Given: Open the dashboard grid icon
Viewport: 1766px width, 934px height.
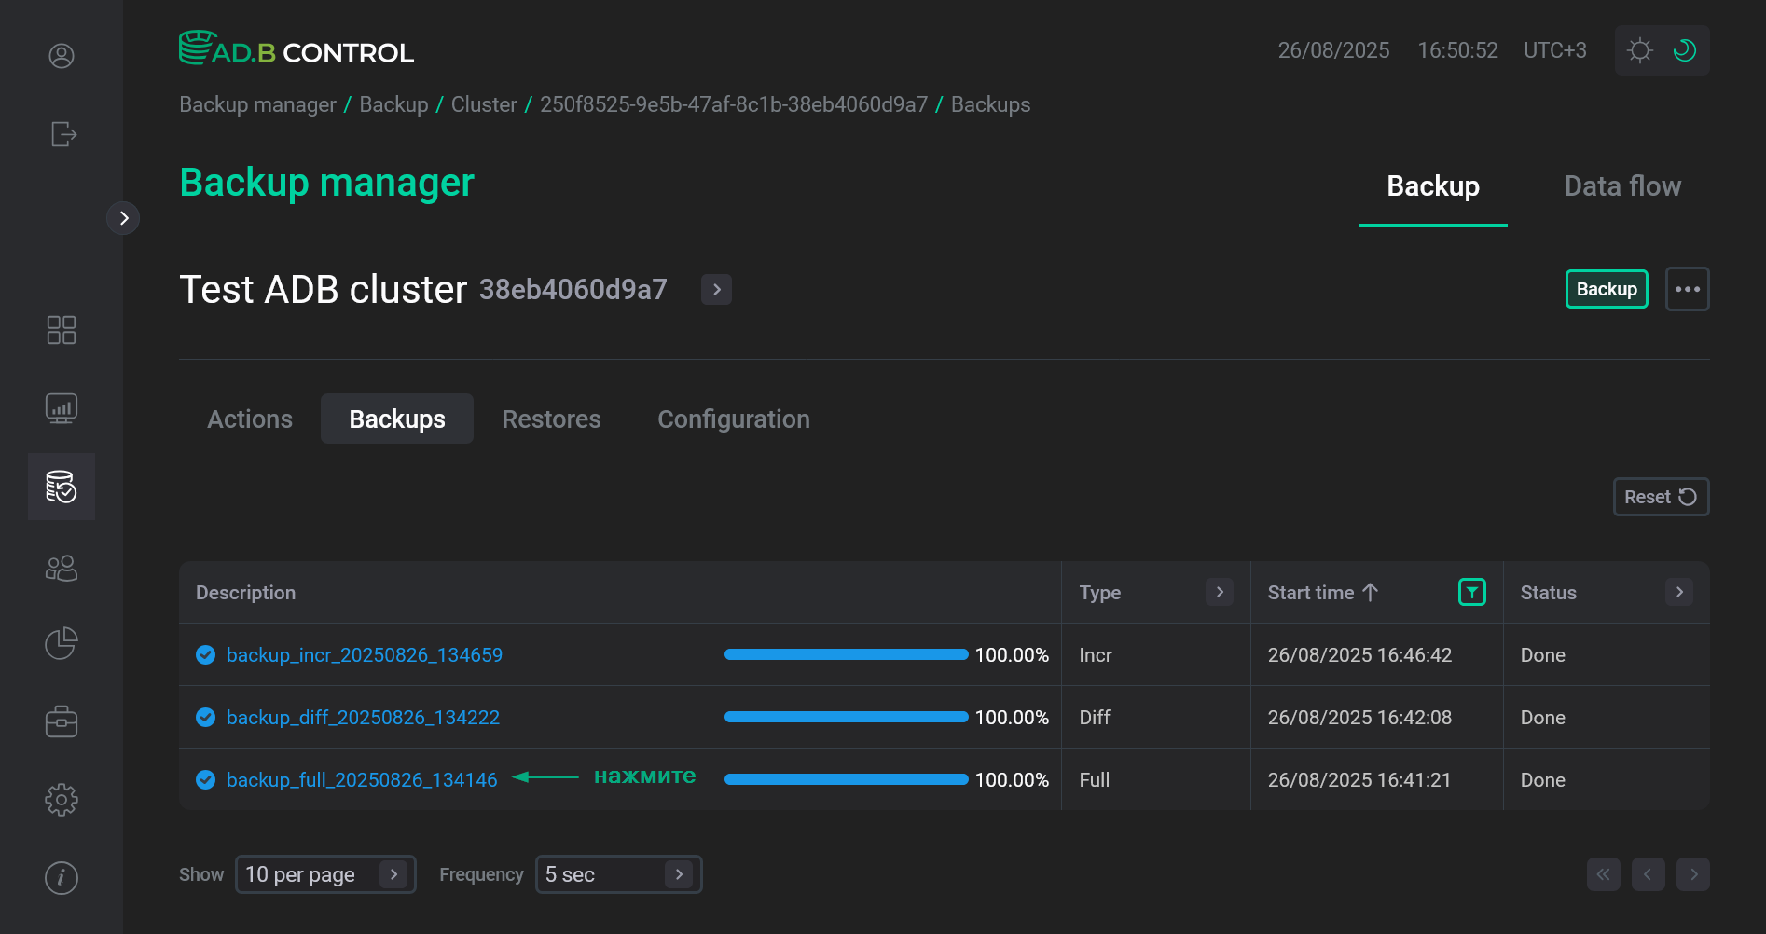Looking at the screenshot, I should [62, 330].
